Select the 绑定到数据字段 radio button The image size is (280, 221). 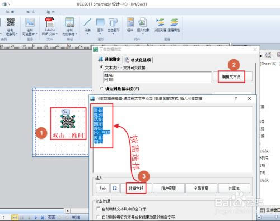pos(101,89)
